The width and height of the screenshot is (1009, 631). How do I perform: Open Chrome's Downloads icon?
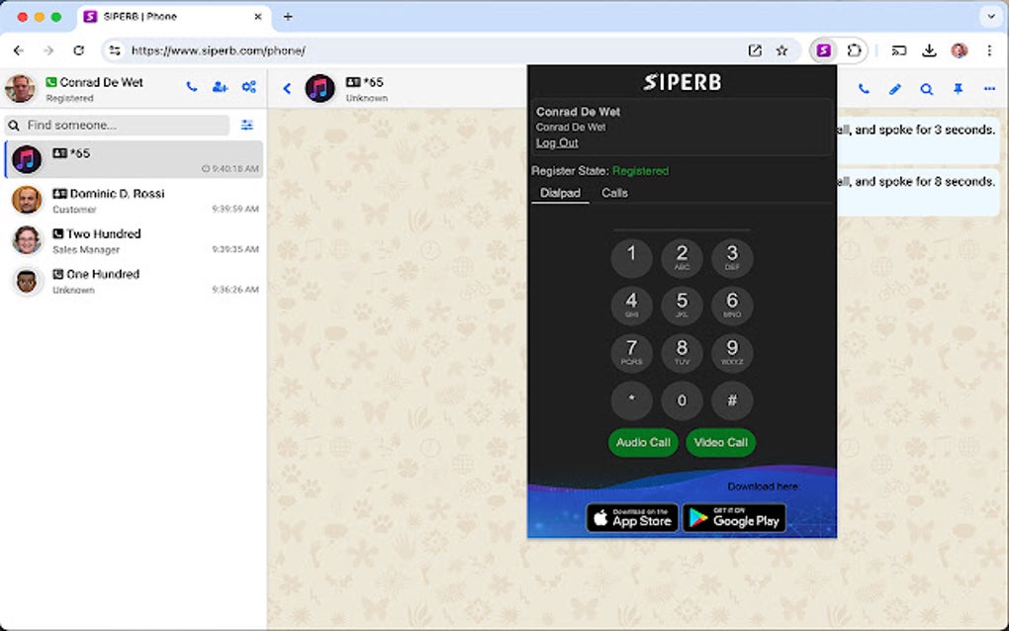coord(930,49)
